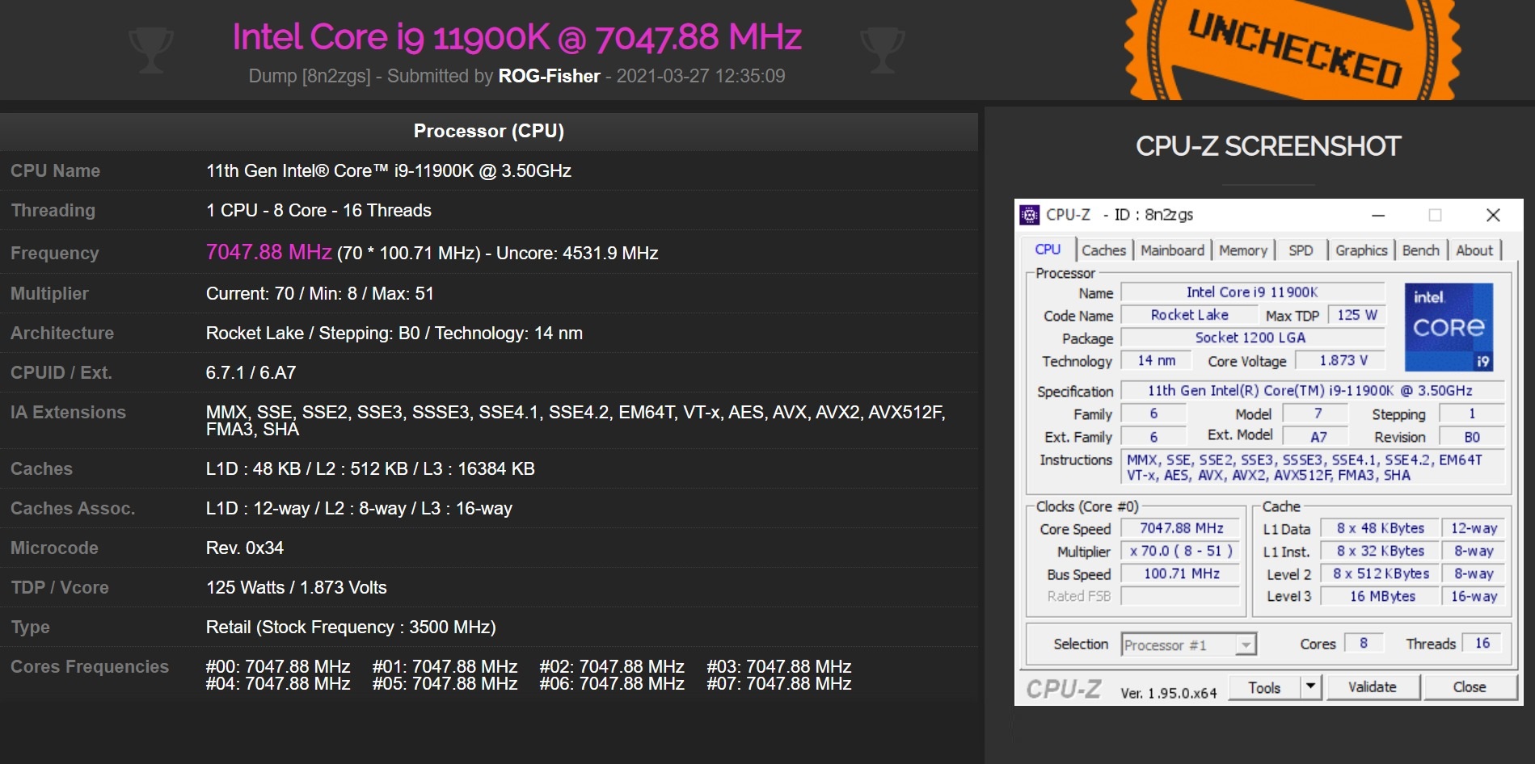Open the SPD tab
The width and height of the screenshot is (1535, 764).
(x=1301, y=250)
